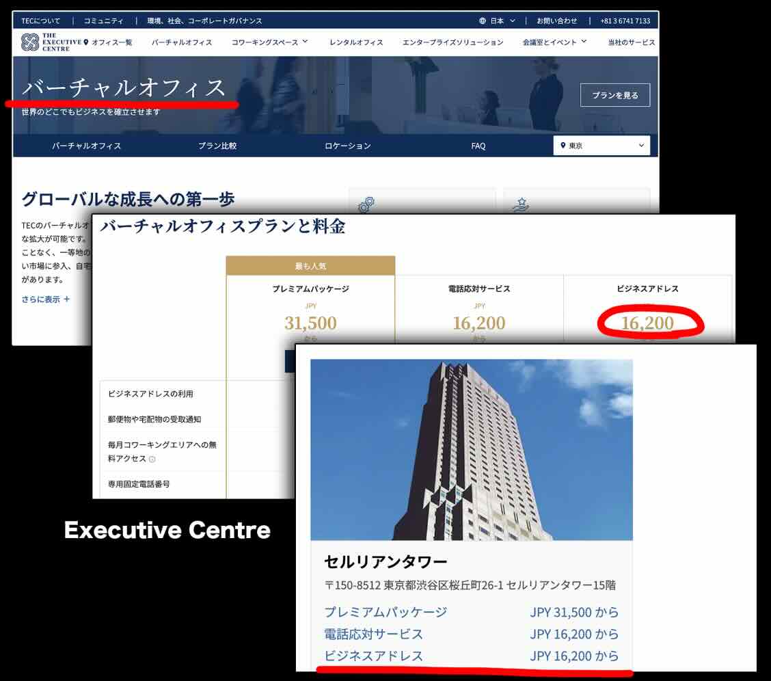The height and width of the screenshot is (681, 771).
Task: Select the ロケーション tab
Action: coord(348,146)
